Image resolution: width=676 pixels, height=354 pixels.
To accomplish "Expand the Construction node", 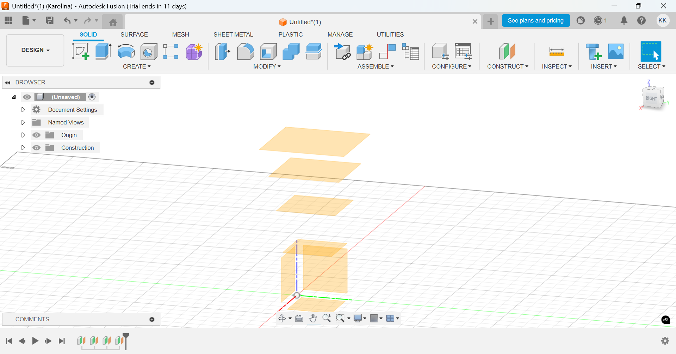I will coord(23,148).
